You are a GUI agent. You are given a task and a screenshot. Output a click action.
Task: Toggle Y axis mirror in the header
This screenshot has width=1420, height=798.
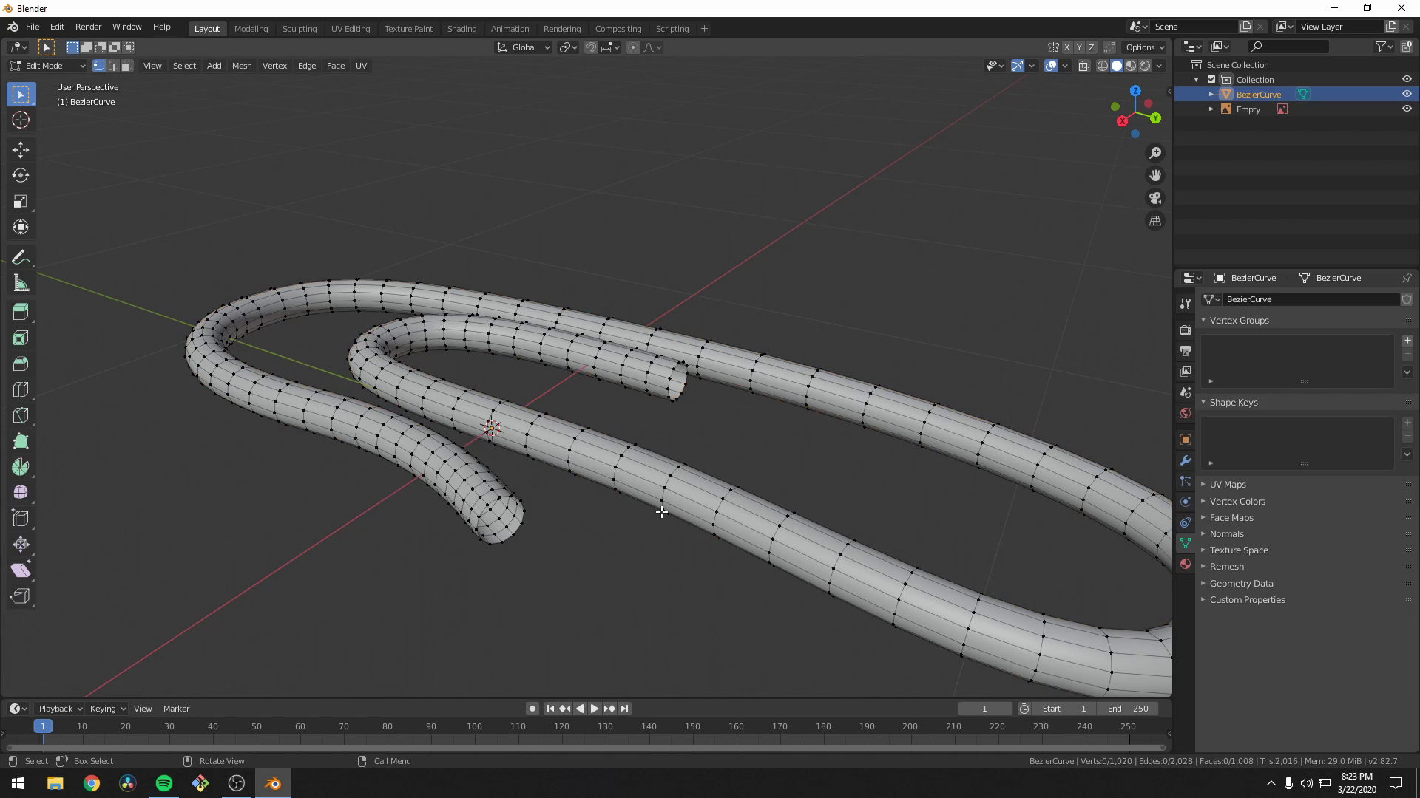pyautogui.click(x=1079, y=47)
